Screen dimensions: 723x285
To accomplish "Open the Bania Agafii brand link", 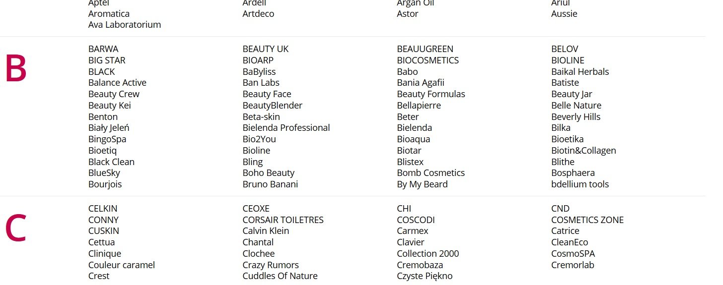I will pyautogui.click(x=421, y=83).
